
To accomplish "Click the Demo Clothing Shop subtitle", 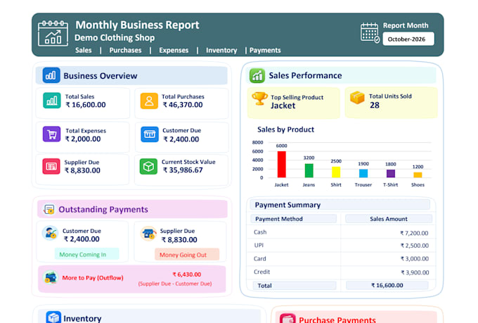I will click(x=115, y=37).
